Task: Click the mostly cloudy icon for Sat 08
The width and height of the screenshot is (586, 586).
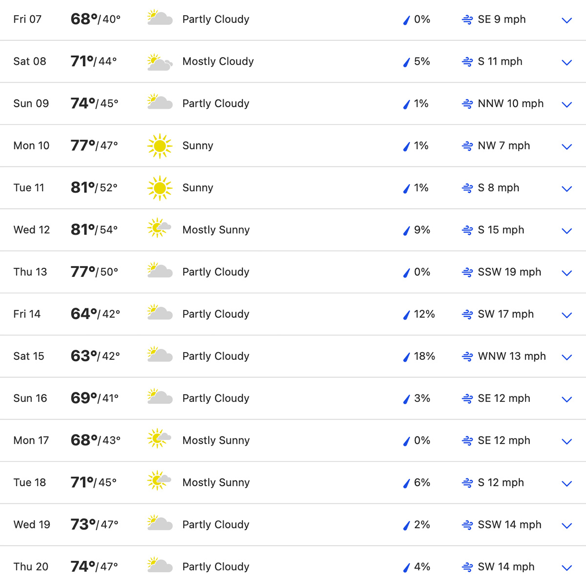Action: [160, 62]
